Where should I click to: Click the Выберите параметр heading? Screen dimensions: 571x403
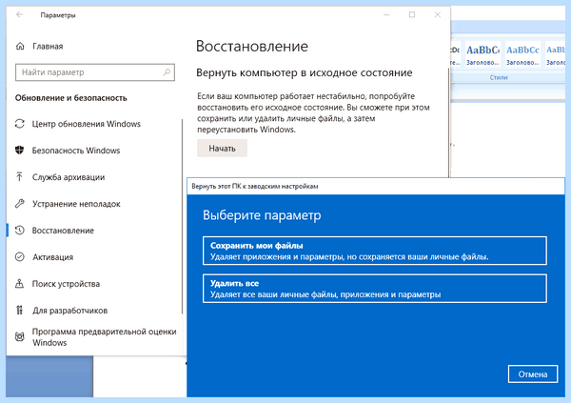(262, 215)
